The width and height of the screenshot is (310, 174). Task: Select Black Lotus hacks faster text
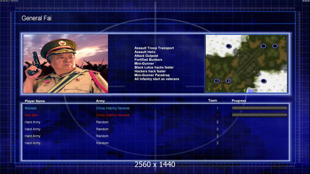point(154,67)
